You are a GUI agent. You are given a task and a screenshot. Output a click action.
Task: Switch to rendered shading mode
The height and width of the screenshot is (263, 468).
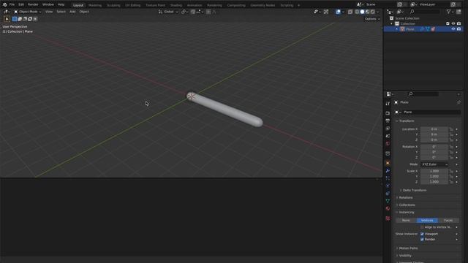pyautogui.click(x=372, y=12)
